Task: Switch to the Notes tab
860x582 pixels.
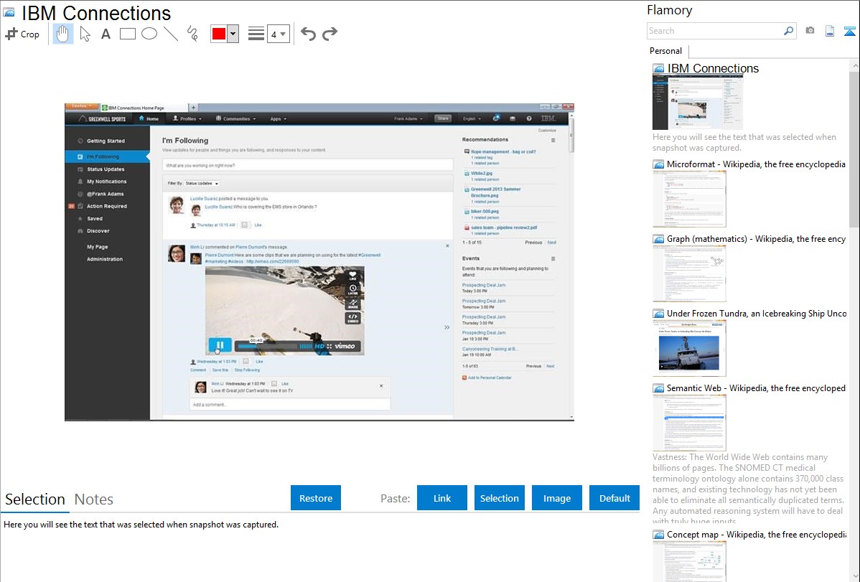Action: [94, 499]
